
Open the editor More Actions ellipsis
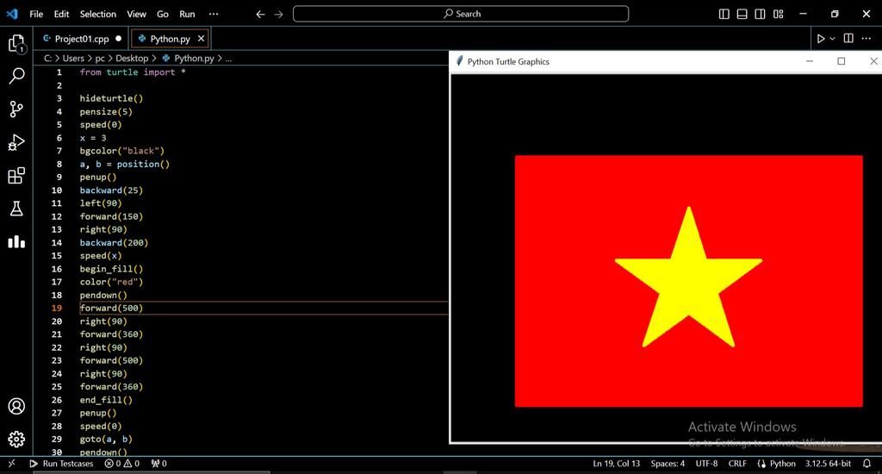[866, 39]
